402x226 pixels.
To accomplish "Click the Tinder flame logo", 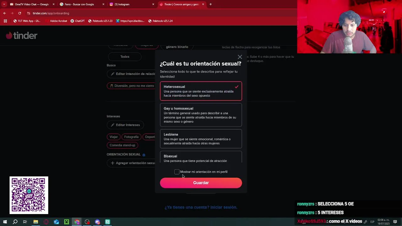I will point(9,35).
